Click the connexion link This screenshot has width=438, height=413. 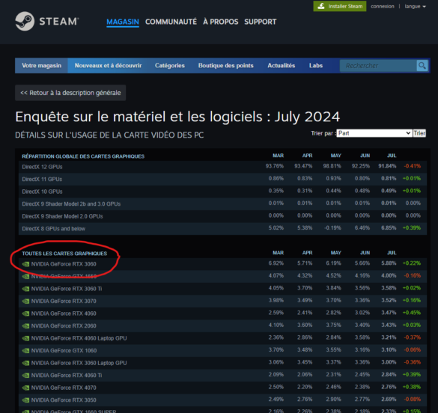click(383, 7)
